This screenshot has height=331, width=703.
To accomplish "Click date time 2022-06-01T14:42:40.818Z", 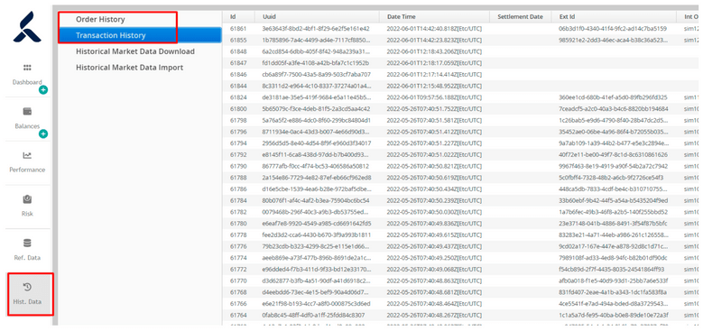I will coord(434,29).
